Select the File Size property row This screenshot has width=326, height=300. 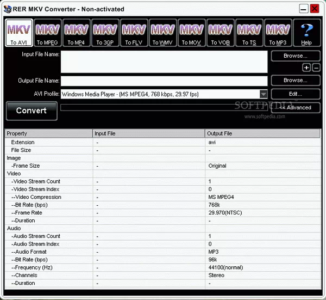tap(163, 150)
